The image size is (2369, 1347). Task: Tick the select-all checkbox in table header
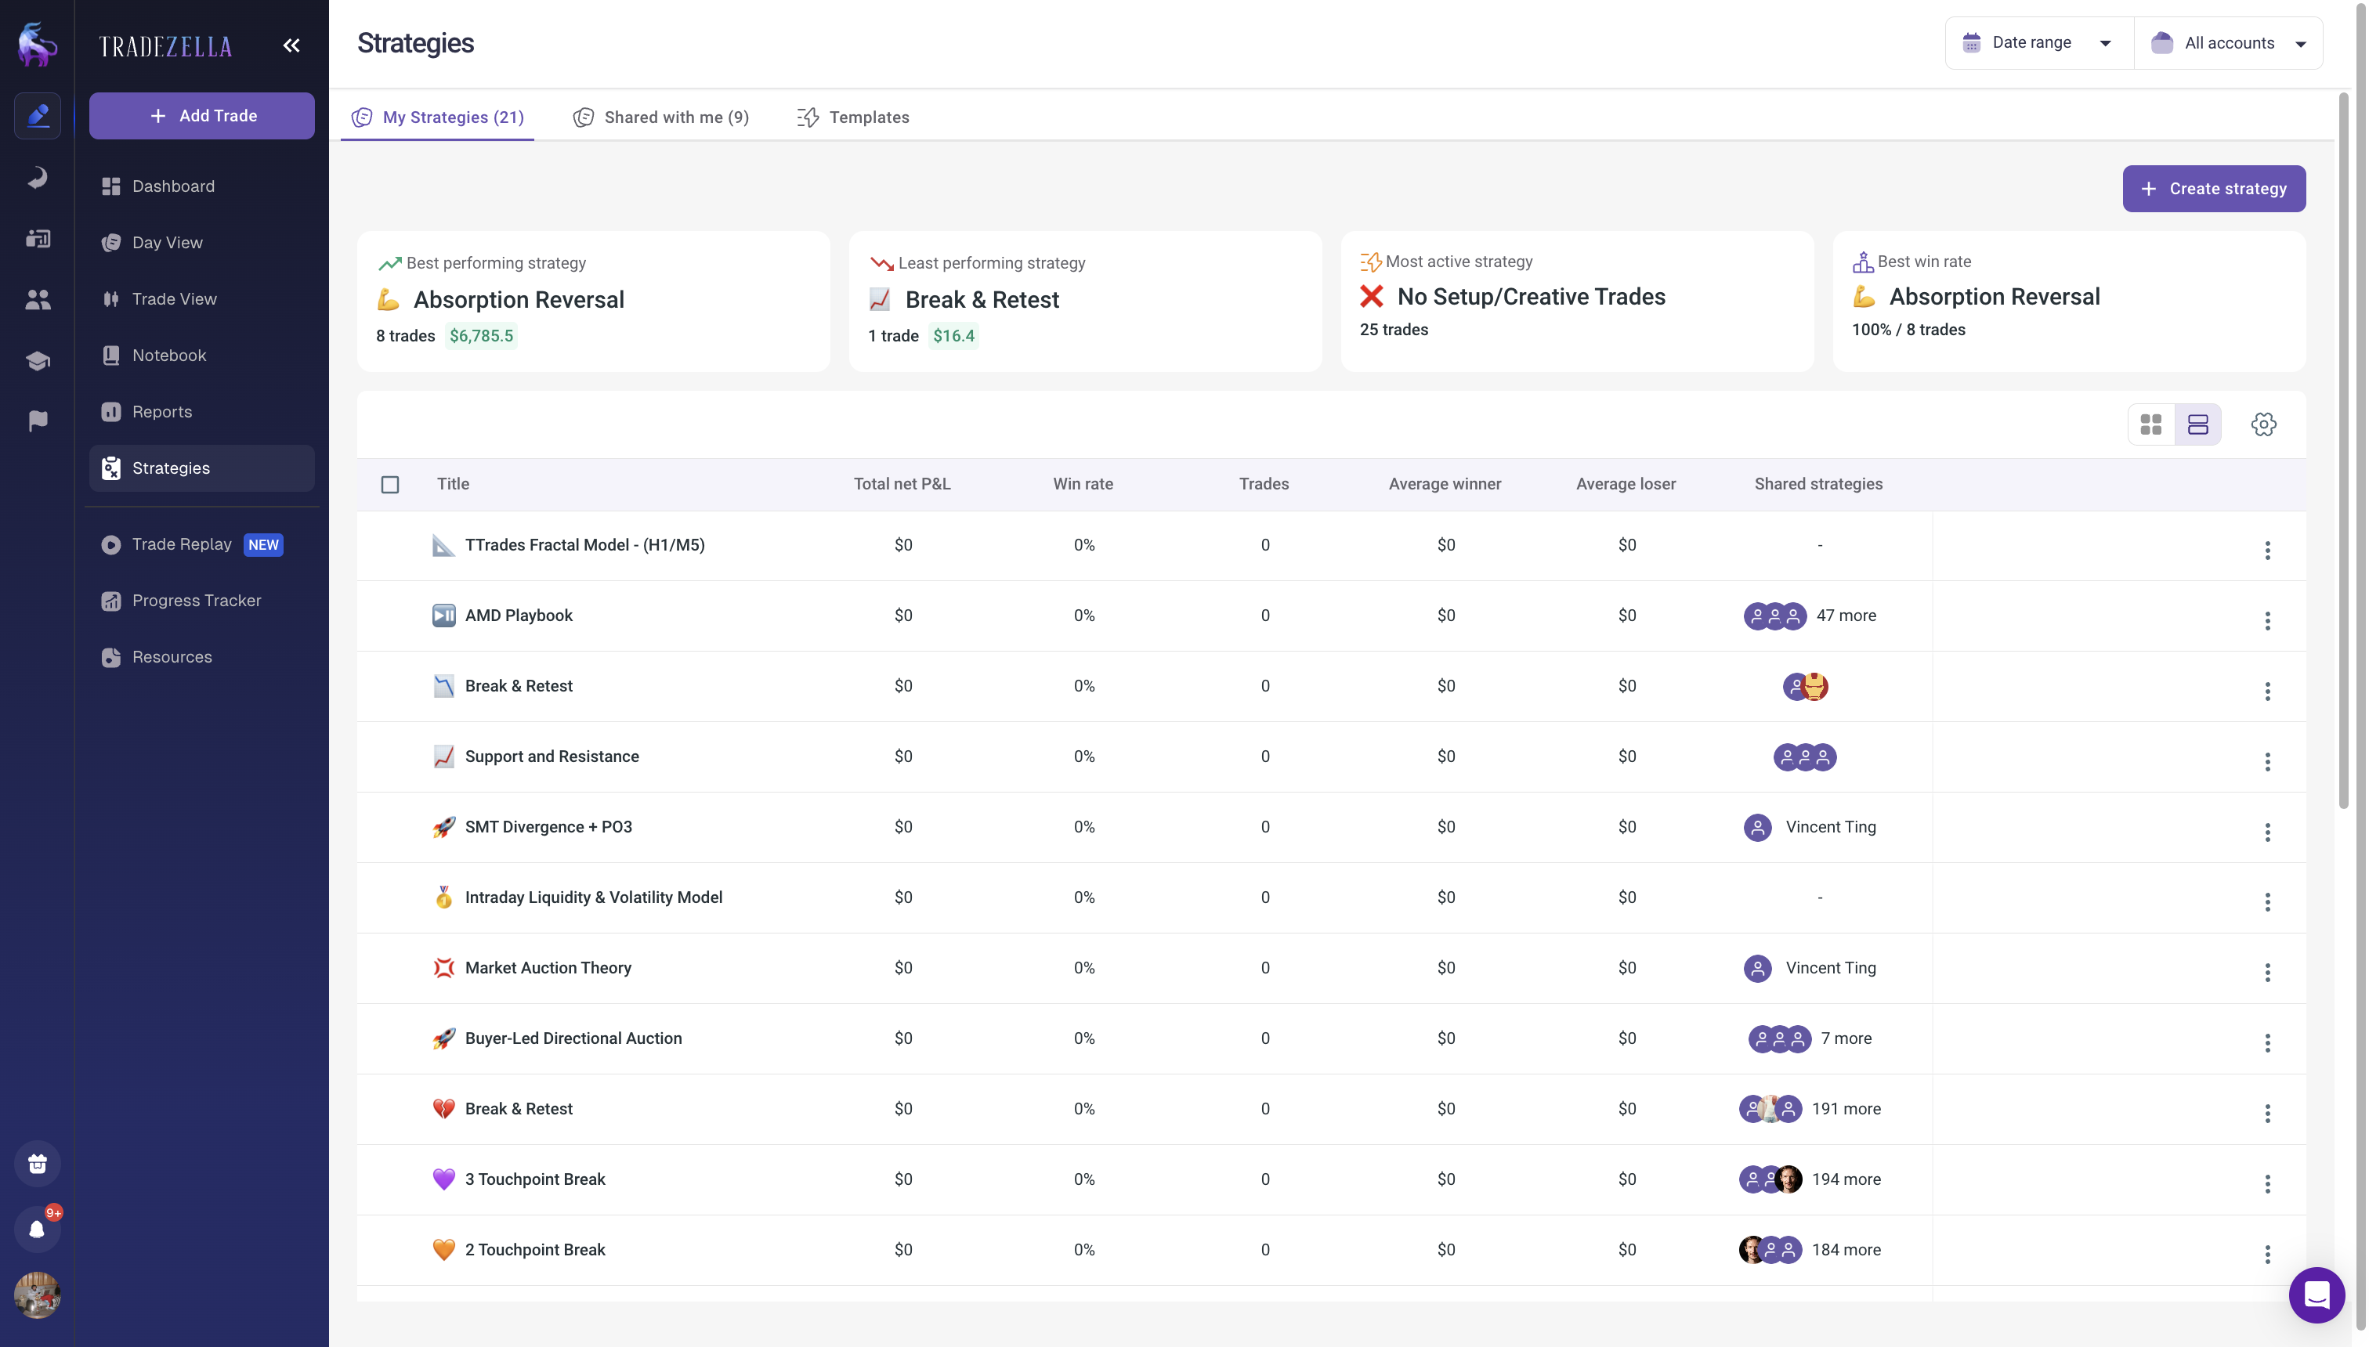pyautogui.click(x=390, y=485)
